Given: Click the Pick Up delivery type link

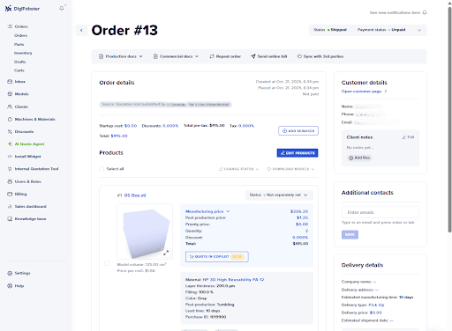Looking at the screenshot, I should [376, 305].
